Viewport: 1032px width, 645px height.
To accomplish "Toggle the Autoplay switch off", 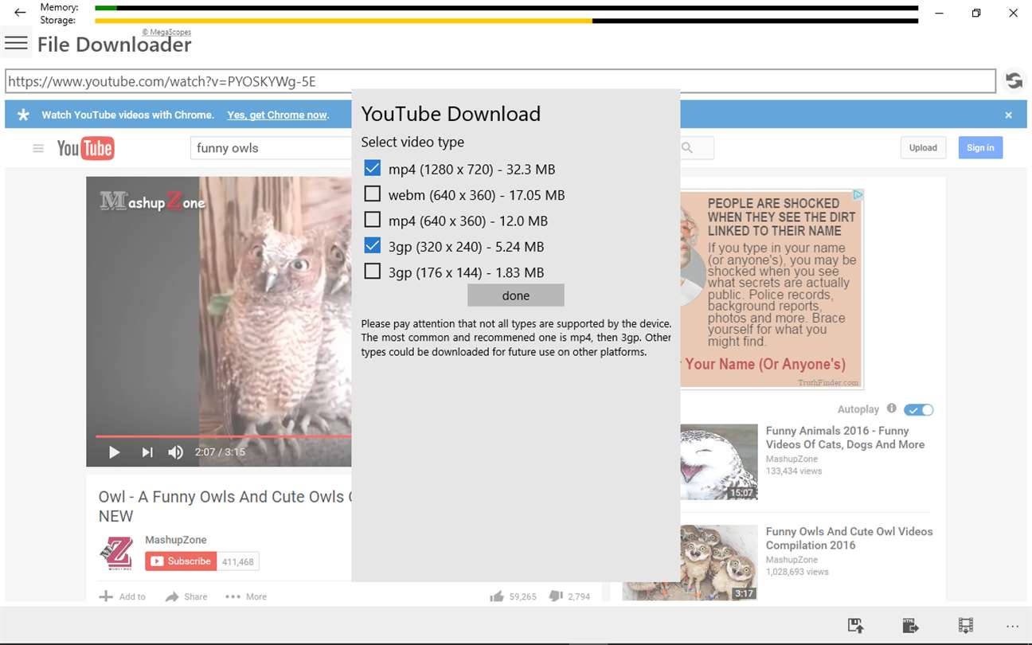I will click(x=919, y=409).
